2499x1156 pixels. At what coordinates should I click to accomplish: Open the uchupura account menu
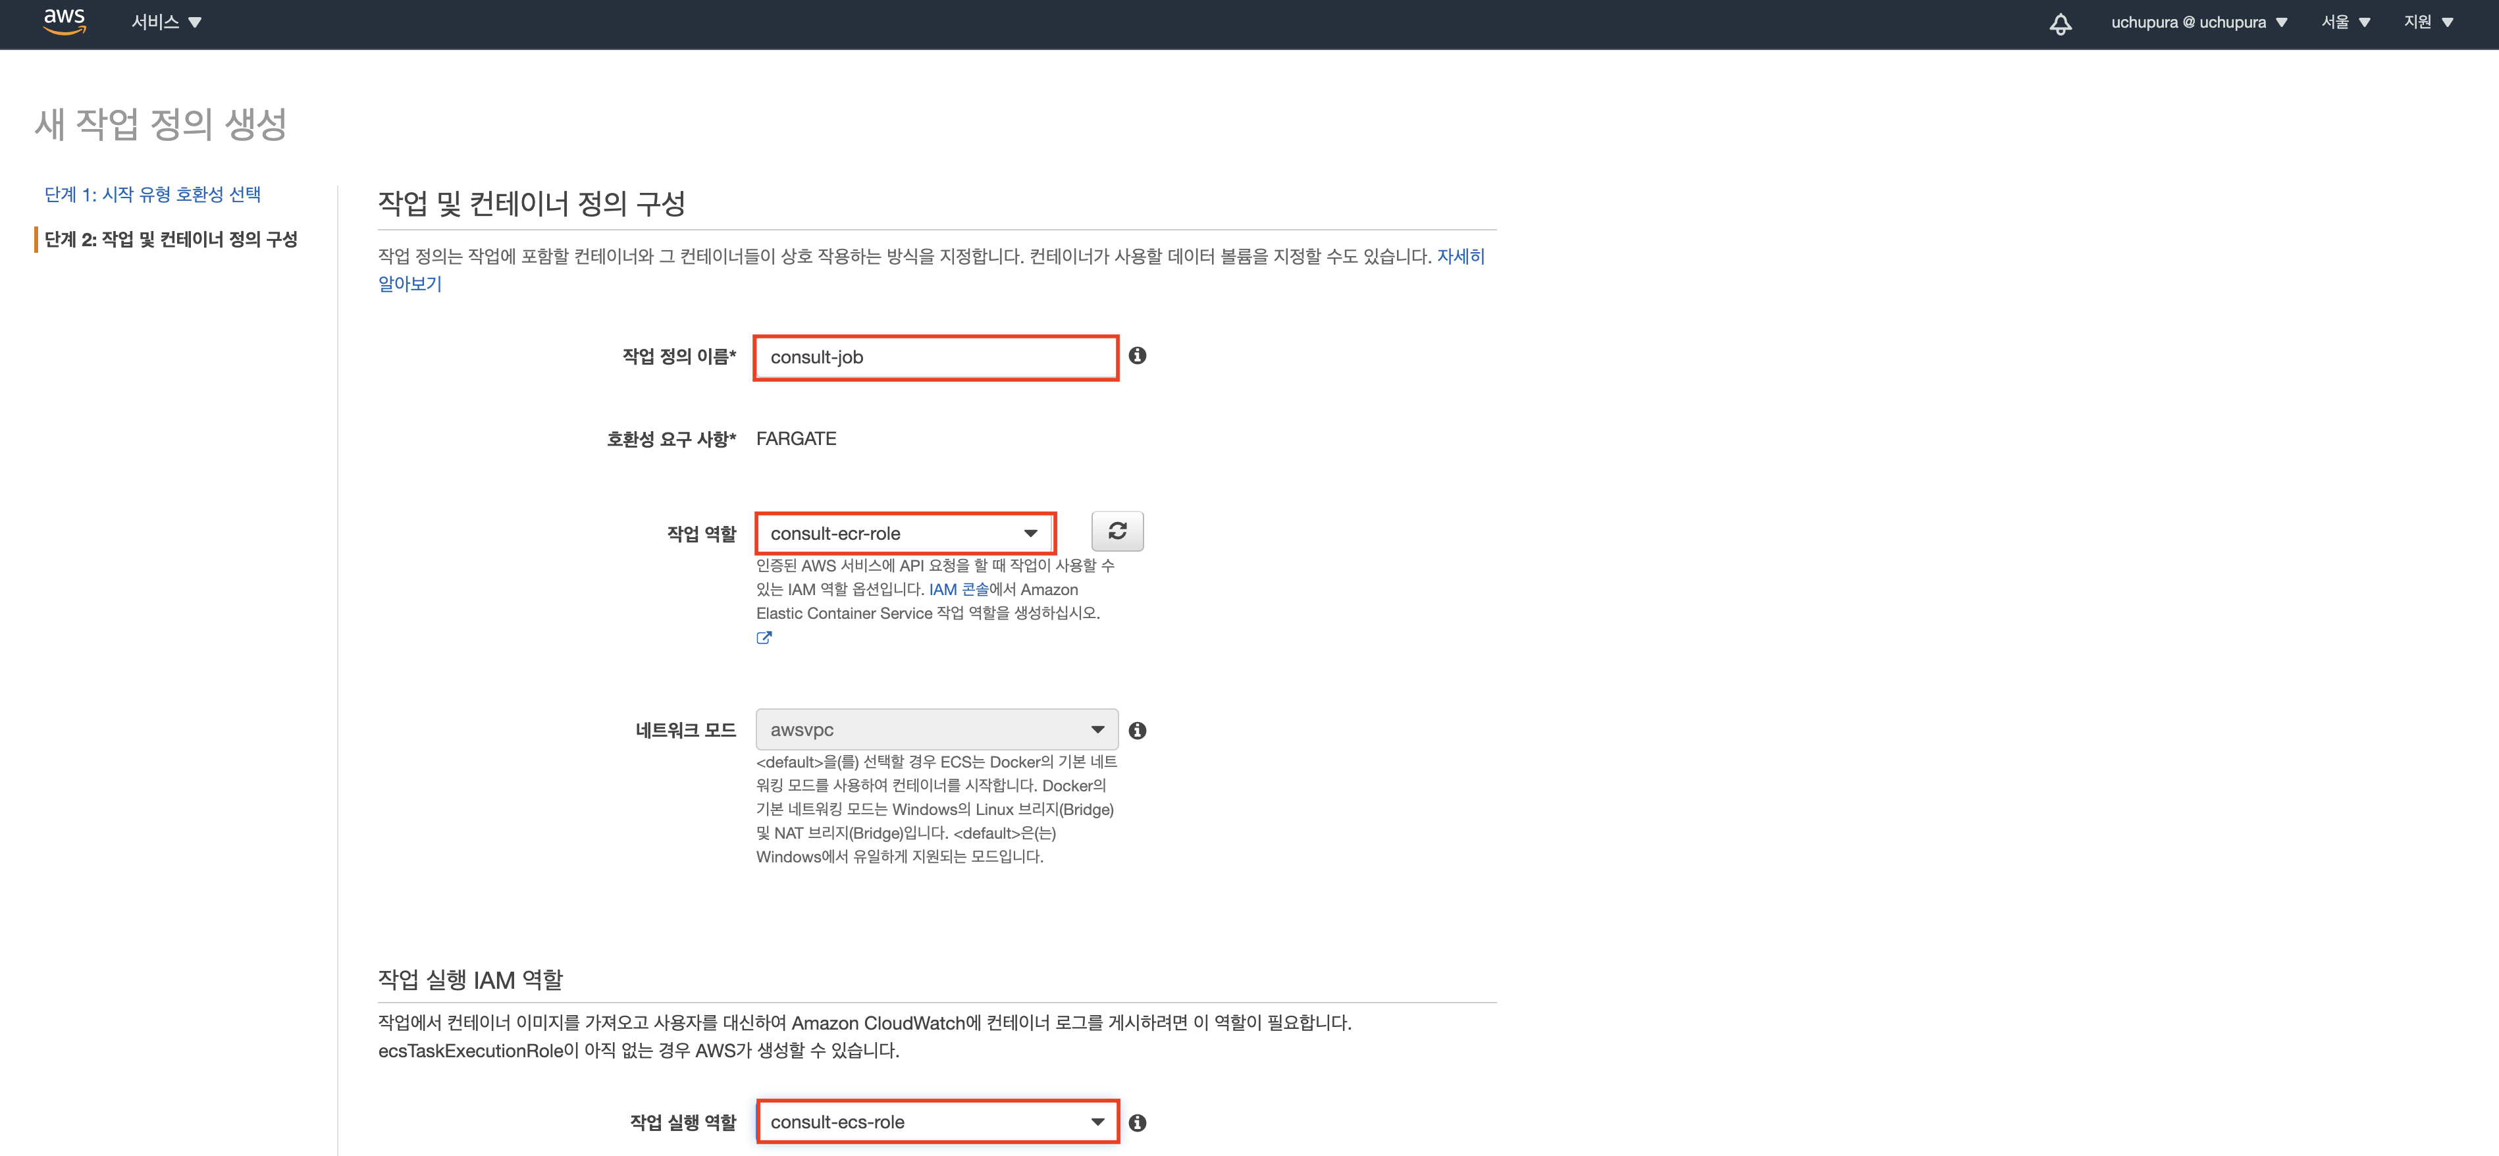(2198, 22)
